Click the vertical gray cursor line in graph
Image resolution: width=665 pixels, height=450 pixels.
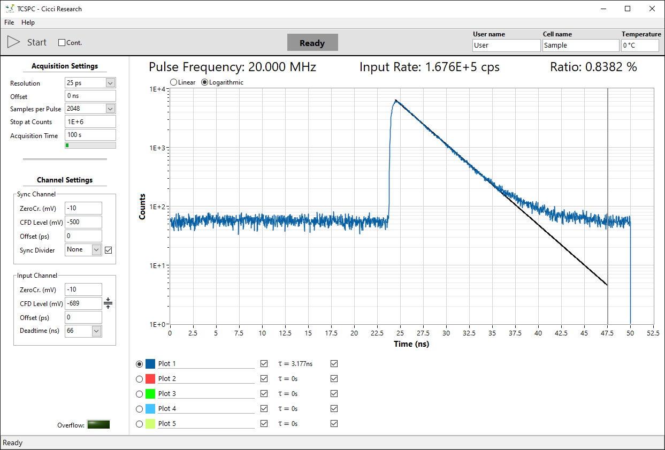[x=608, y=206]
